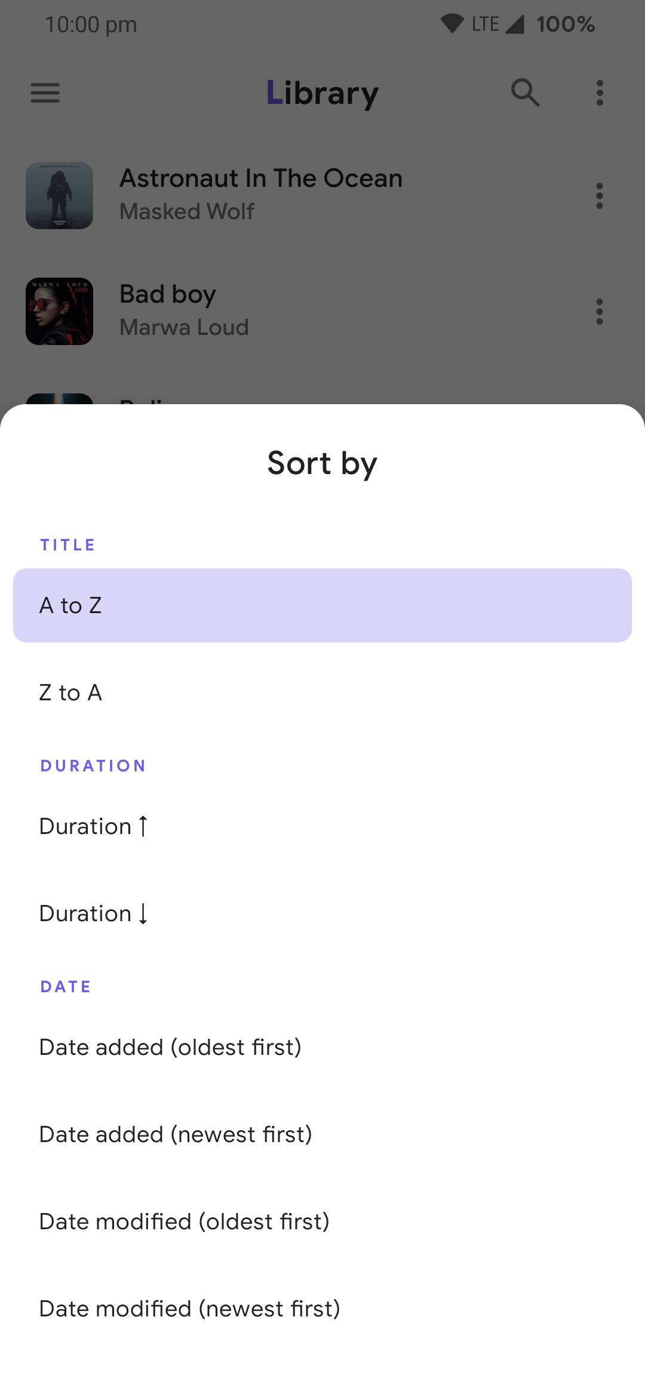The image size is (645, 1397).
Task: Select the A to Z sort option
Action: [322, 605]
